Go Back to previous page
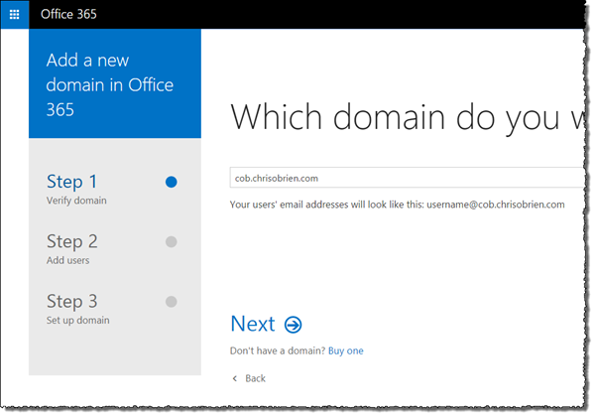The height and width of the screenshot is (418, 596). point(255,378)
